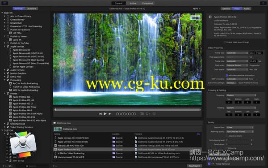This screenshot has height=168, width=268.
Task: Open the Retiming quality dropdown
Action: pyautogui.click(x=240, y=131)
